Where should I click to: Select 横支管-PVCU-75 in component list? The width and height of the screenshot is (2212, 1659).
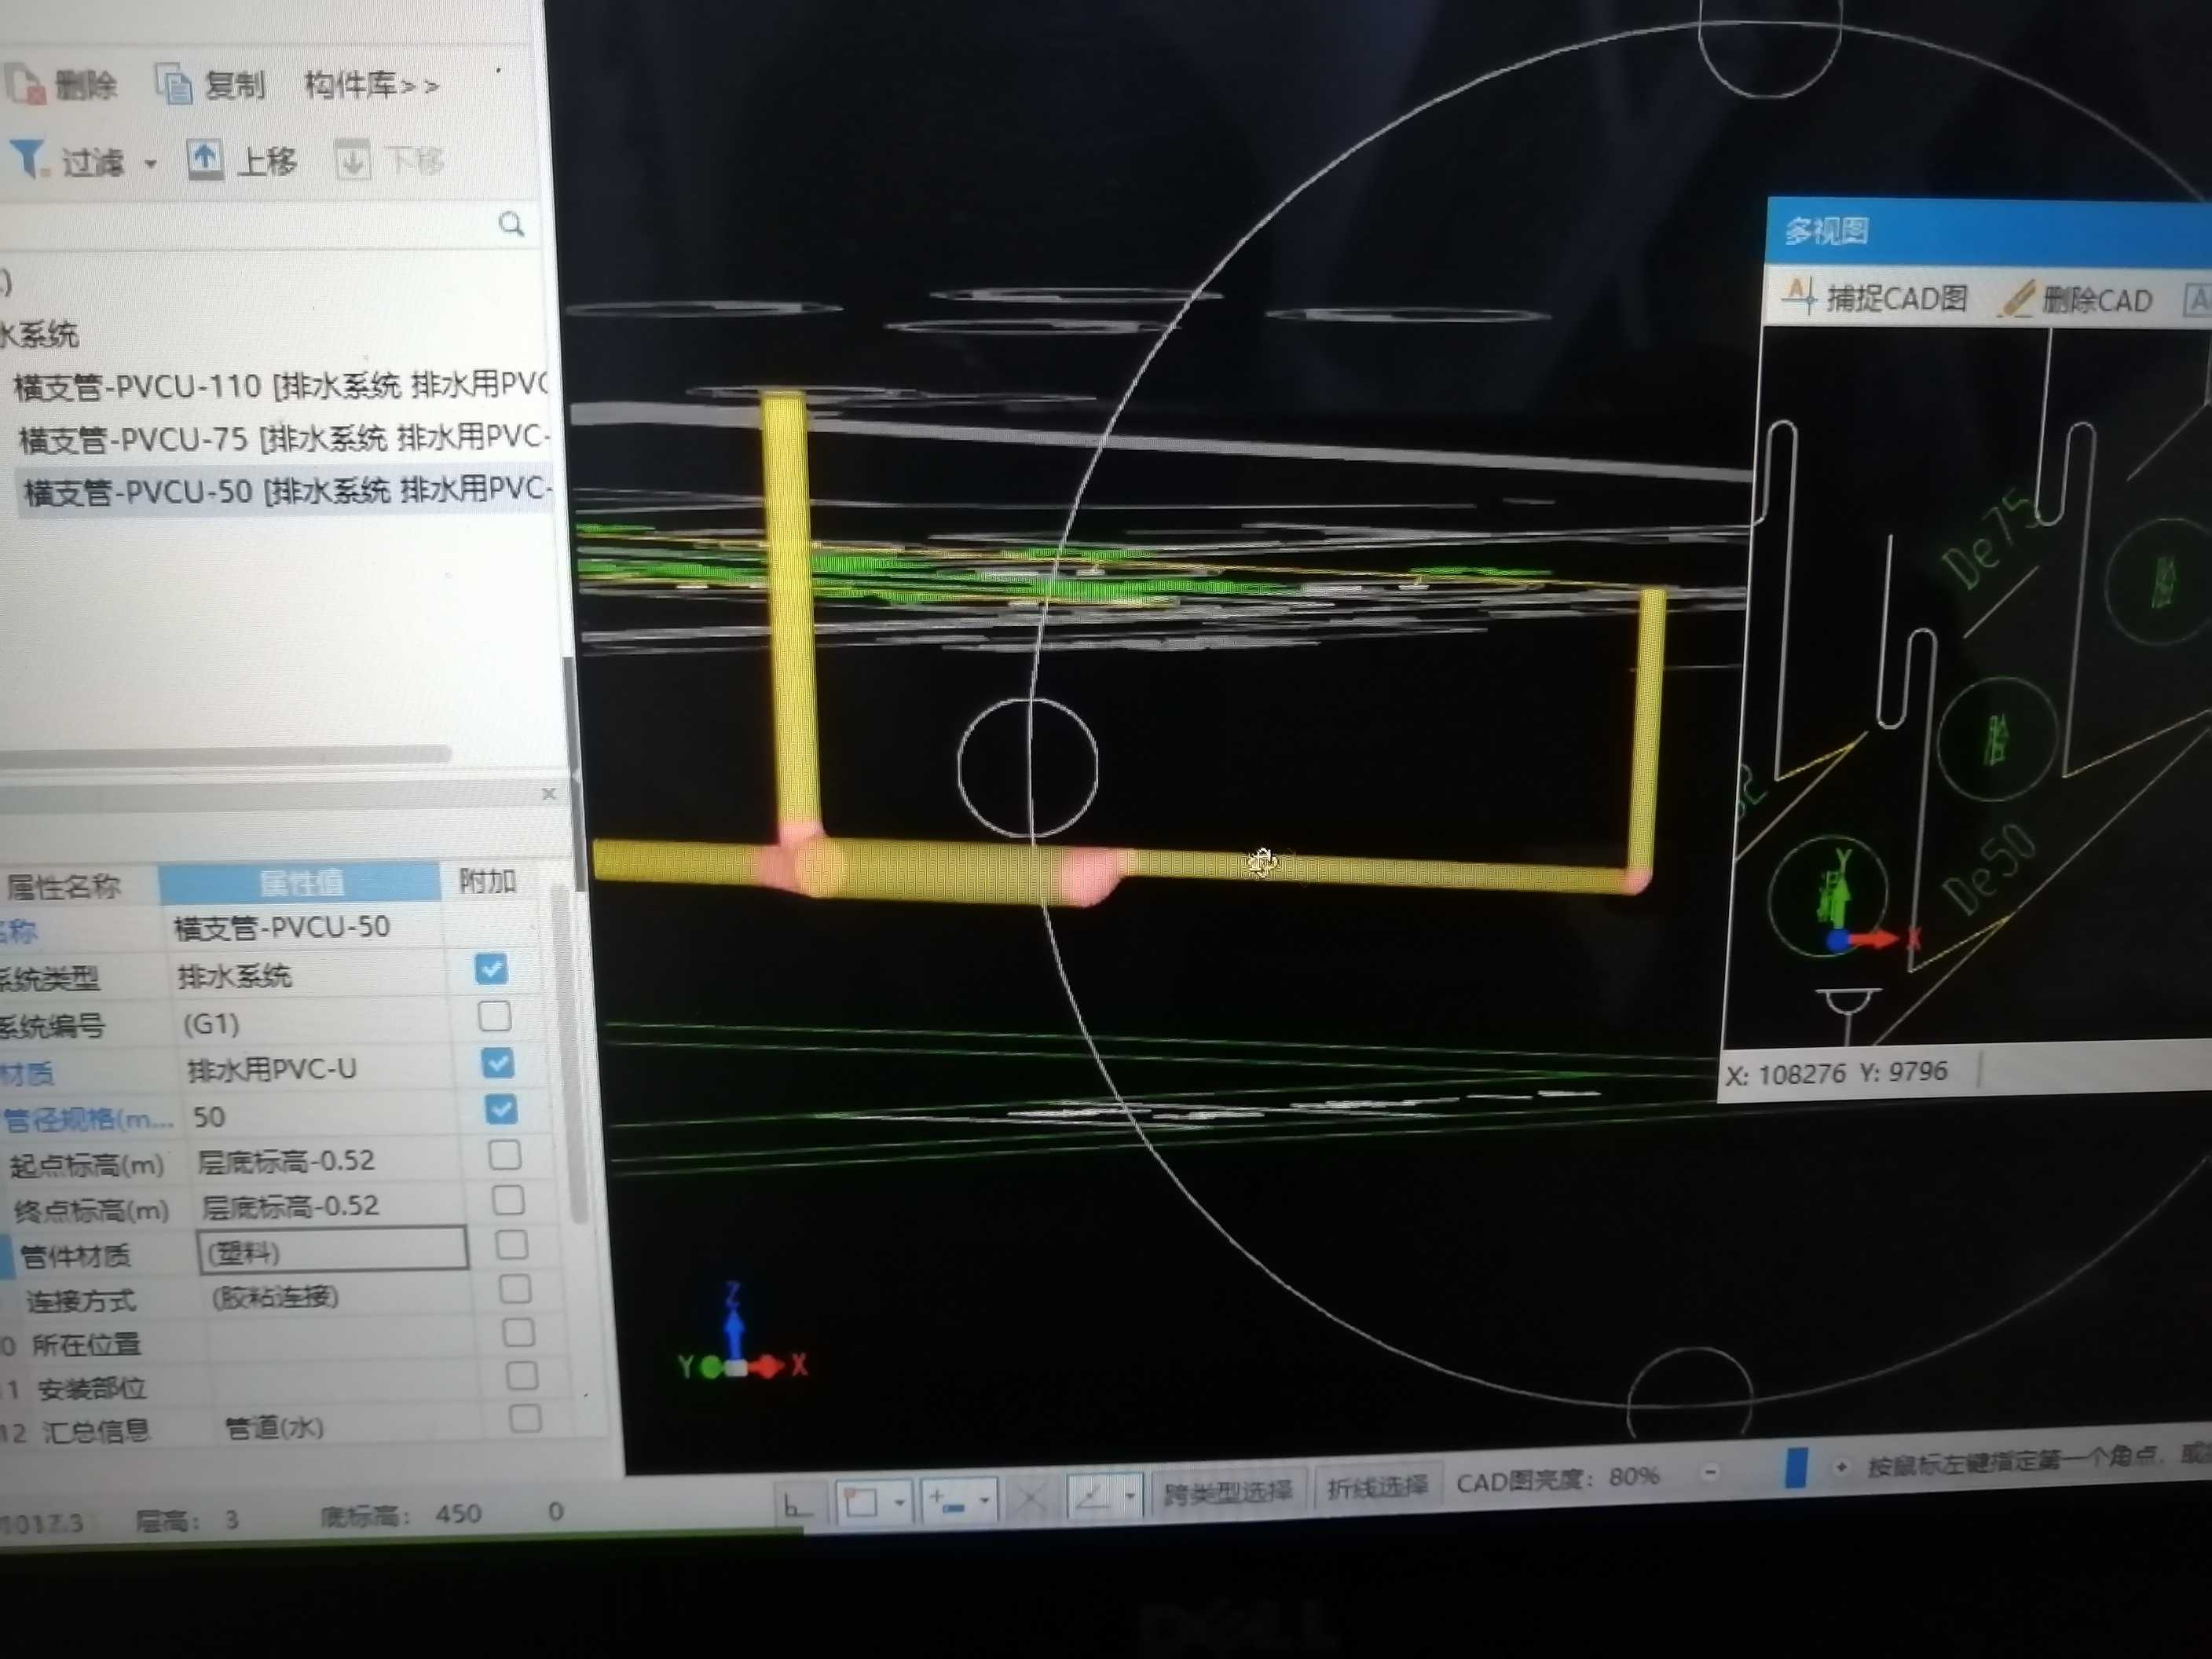pyautogui.click(x=285, y=438)
